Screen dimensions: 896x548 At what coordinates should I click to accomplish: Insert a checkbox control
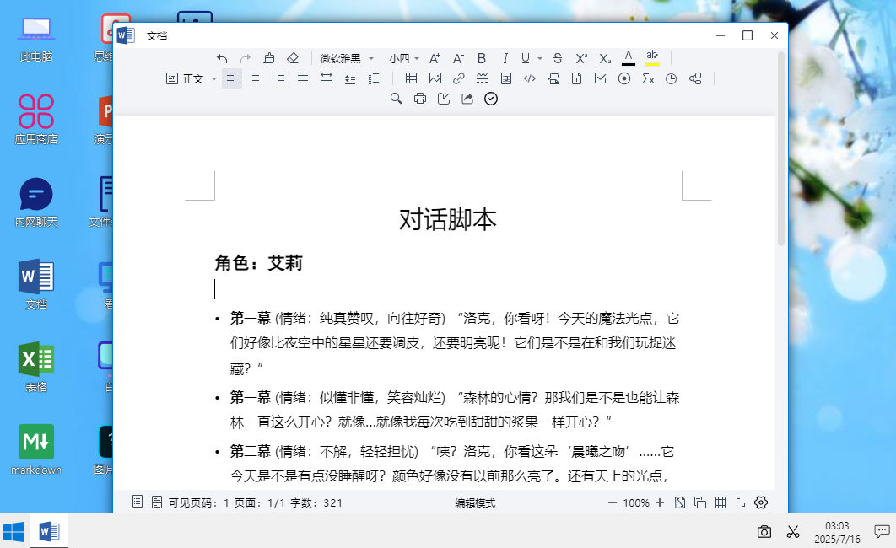(x=601, y=78)
